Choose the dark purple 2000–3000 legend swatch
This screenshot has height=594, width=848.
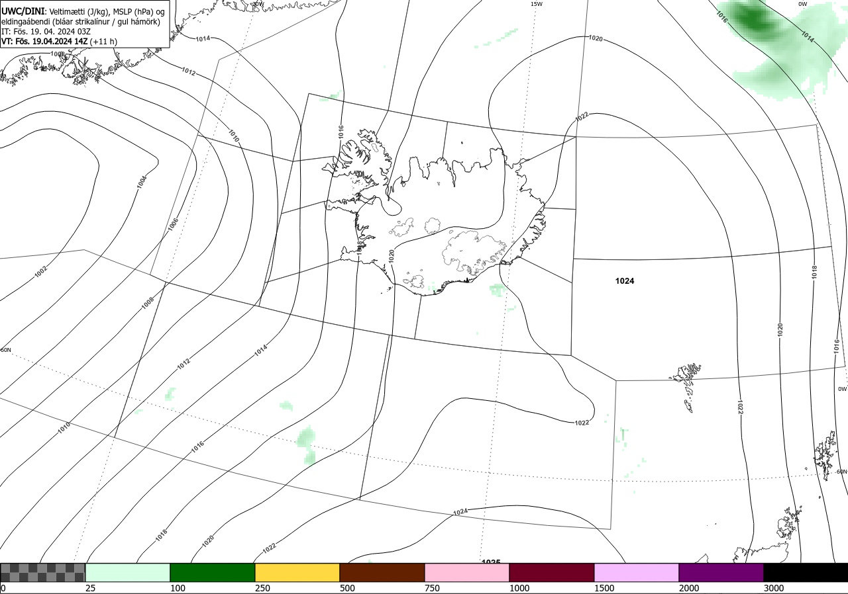click(721, 572)
